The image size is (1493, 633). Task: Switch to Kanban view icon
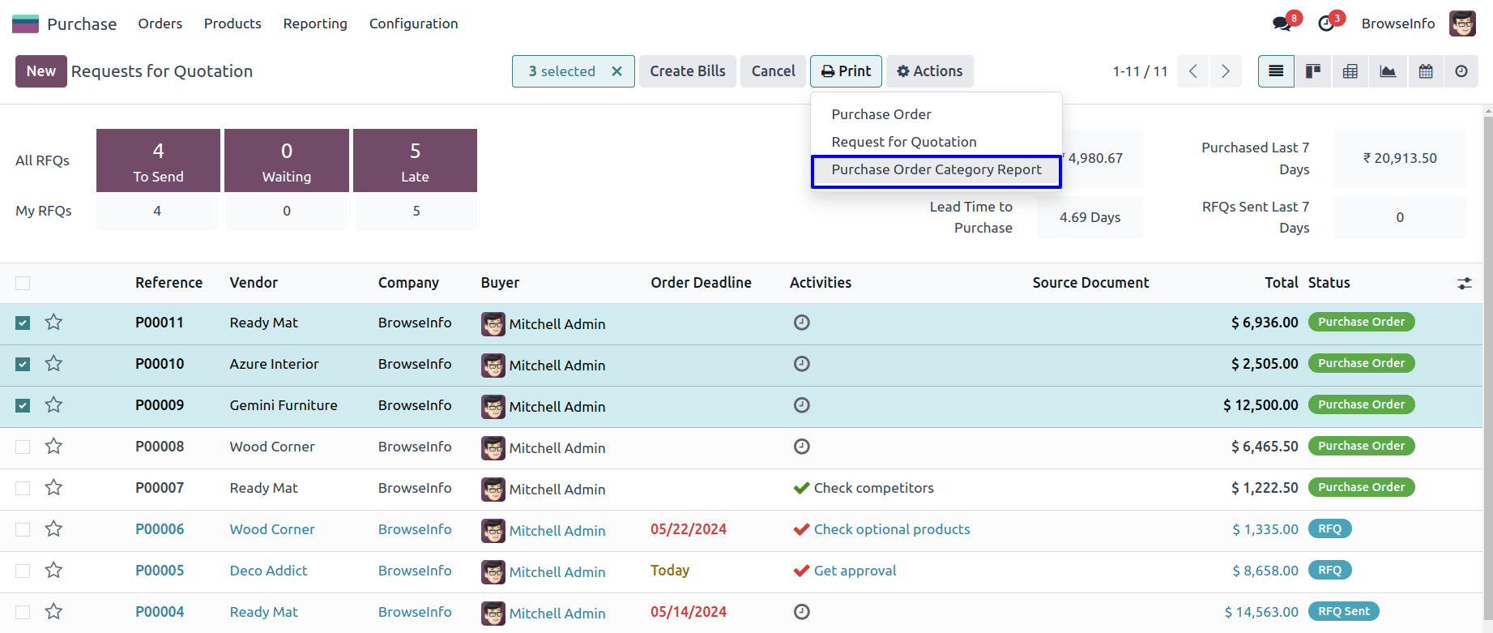point(1313,71)
